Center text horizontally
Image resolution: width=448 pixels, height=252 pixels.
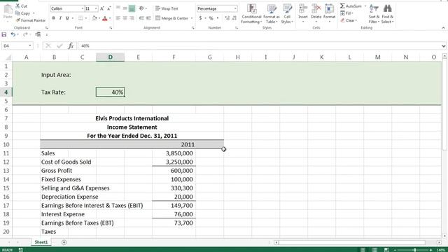point(125,18)
